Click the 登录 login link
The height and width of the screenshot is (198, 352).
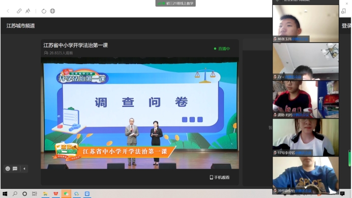pyautogui.click(x=346, y=26)
